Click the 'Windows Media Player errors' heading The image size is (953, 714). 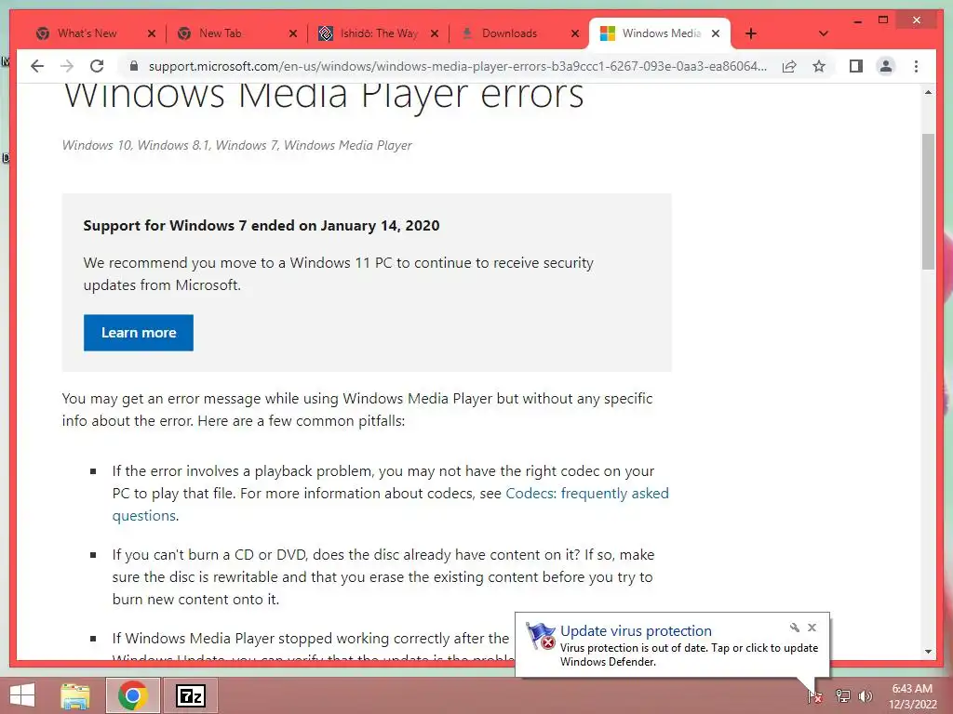tap(323, 97)
